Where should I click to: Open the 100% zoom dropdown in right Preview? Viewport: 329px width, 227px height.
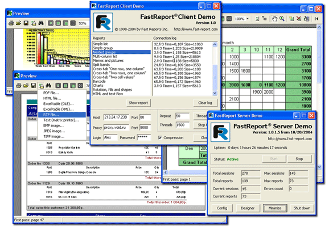248,19
